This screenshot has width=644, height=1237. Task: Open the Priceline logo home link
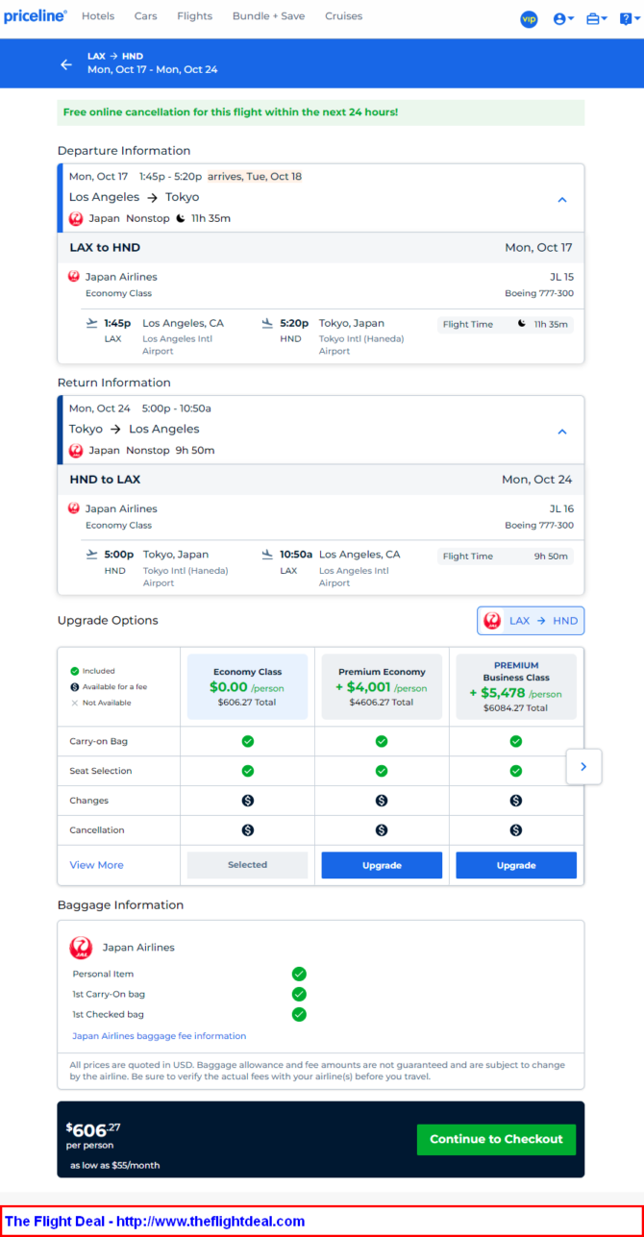pyautogui.click(x=36, y=16)
